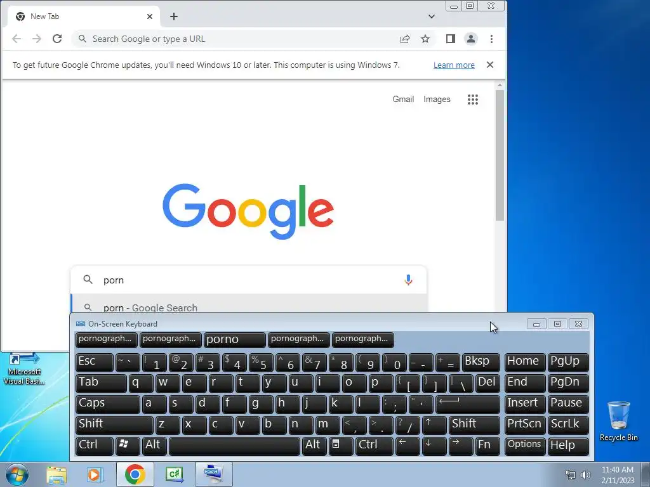Click the Google search box containing porn
Image resolution: width=650 pixels, height=487 pixels.
(249, 280)
